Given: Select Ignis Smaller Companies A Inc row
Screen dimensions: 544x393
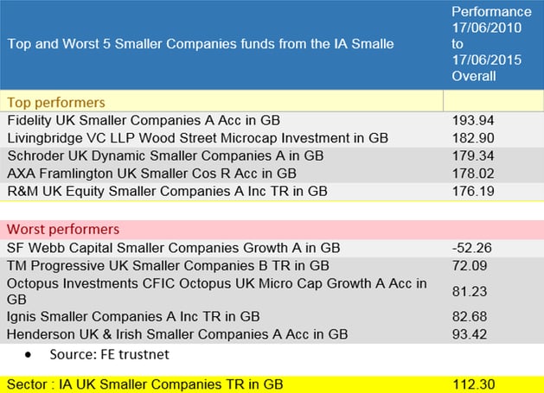Looking at the screenshot, I should (x=272, y=316).
